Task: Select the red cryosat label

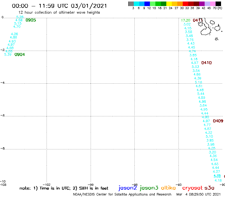Action: point(192,188)
